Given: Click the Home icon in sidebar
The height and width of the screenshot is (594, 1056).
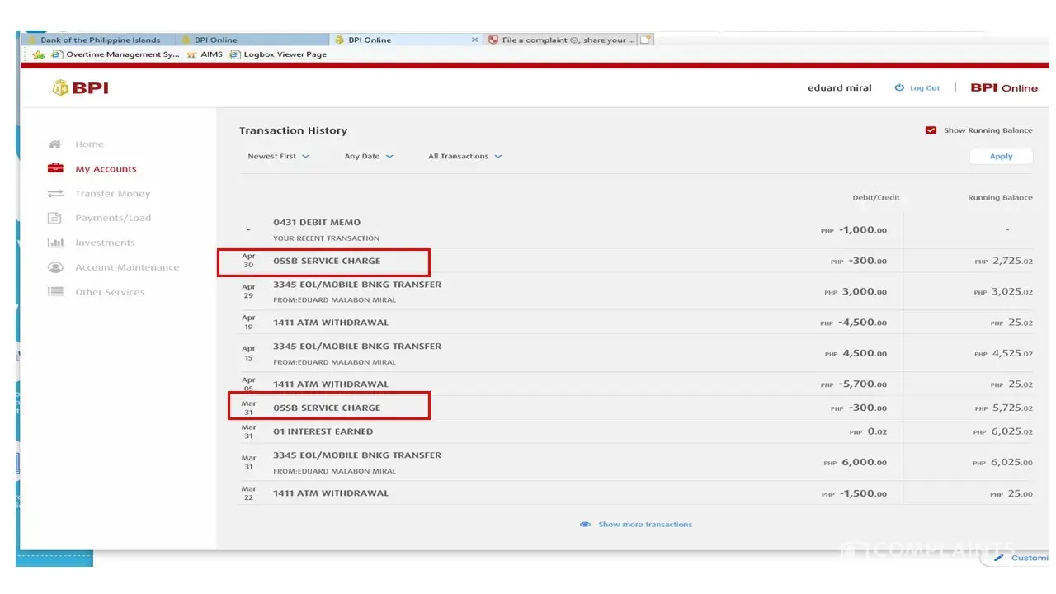Looking at the screenshot, I should point(55,144).
